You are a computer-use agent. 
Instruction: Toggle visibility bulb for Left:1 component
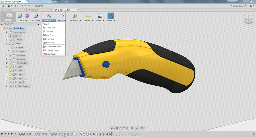[11, 67]
